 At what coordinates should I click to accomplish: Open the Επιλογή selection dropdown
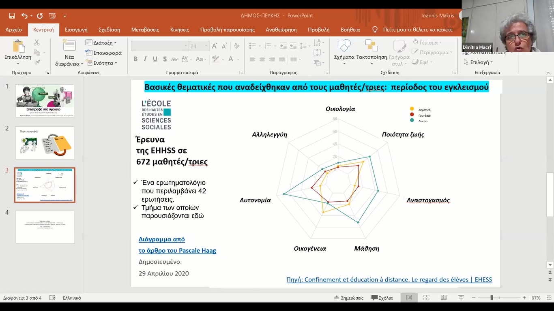pos(478,62)
